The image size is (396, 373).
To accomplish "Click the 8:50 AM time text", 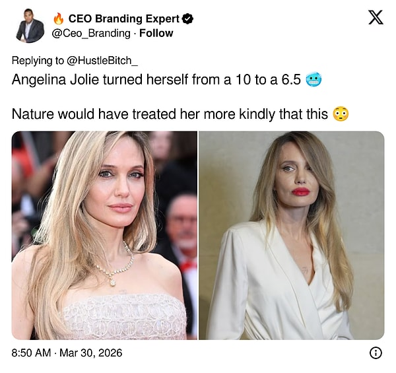I will pyautogui.click(x=31, y=353).
